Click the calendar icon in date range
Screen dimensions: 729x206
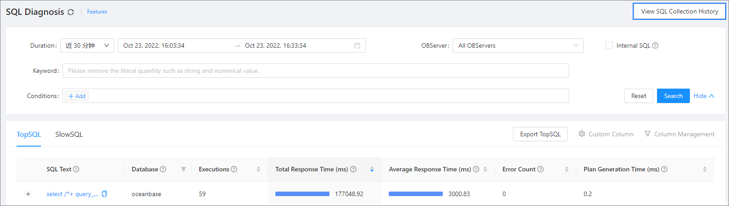tap(357, 45)
